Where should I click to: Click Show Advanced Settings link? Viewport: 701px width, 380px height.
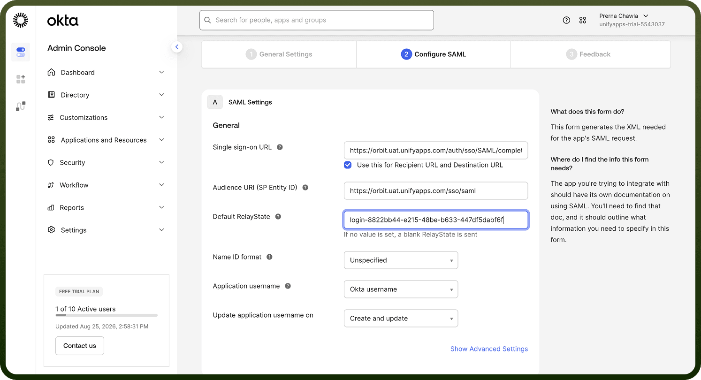[489, 349]
